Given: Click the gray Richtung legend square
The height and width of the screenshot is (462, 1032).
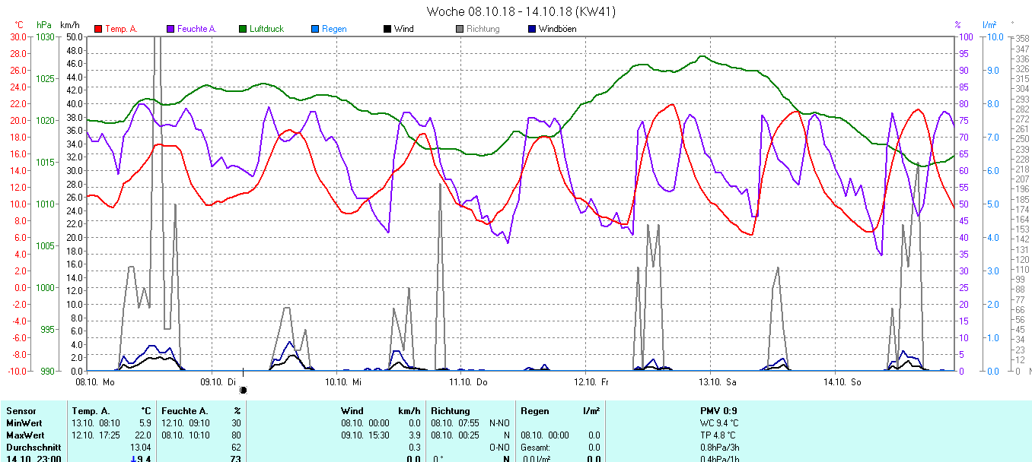Looking at the screenshot, I should tap(460, 30).
